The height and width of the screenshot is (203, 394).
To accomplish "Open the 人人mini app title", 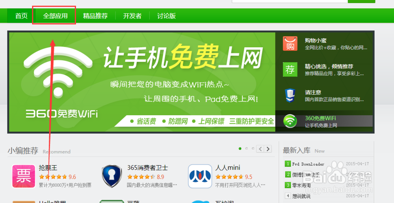I will click(x=228, y=168).
